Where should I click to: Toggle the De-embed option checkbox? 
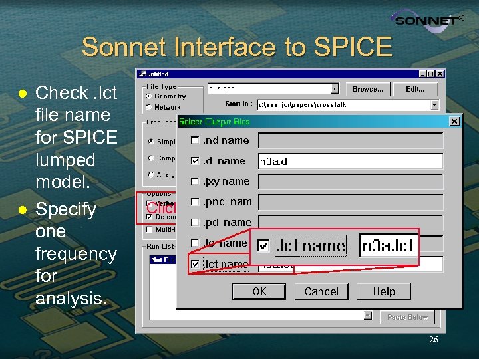tap(149, 217)
